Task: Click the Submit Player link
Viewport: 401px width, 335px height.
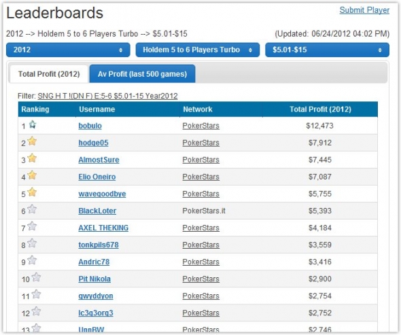Action: pyautogui.click(x=364, y=10)
